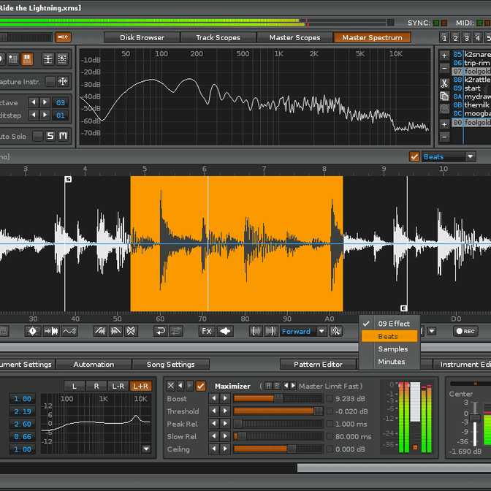Viewport: 491px width, 491px height.
Task: Open the Beats ruler unit dropdown
Action: (449, 156)
